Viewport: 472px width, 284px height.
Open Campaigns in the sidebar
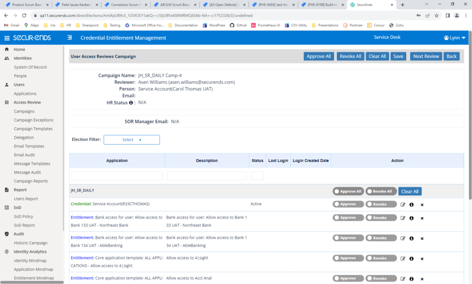click(24, 111)
